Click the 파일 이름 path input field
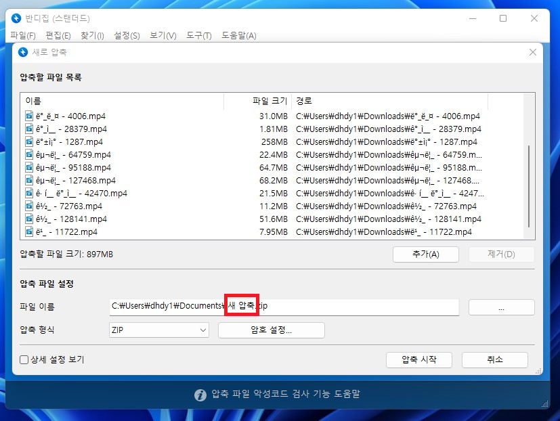 [x=284, y=307]
